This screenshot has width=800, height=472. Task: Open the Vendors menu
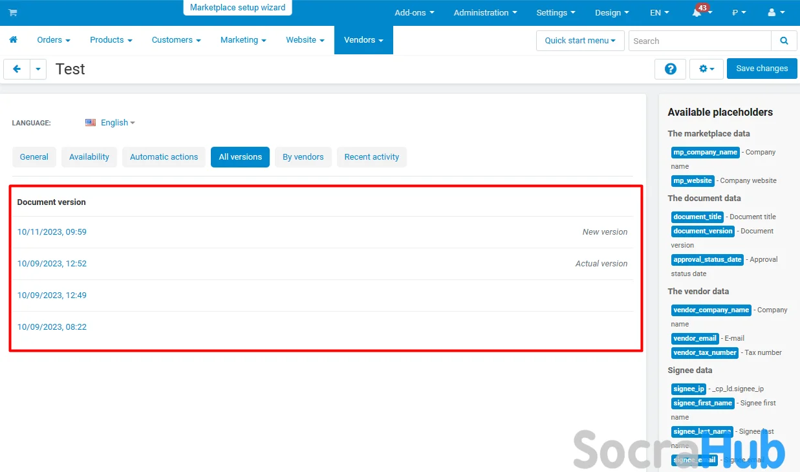click(363, 40)
